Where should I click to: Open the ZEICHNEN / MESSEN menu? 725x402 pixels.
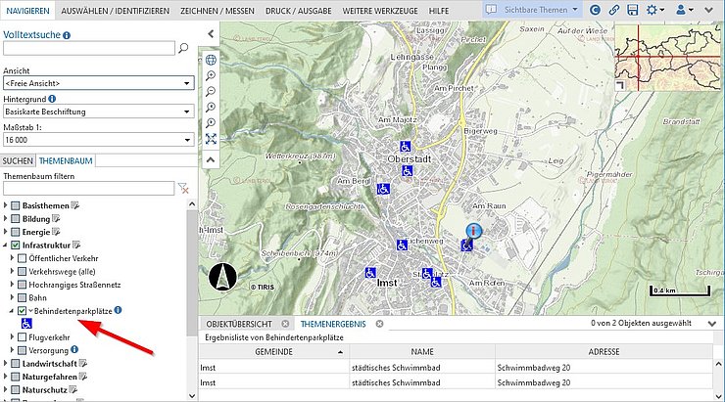coord(217,9)
